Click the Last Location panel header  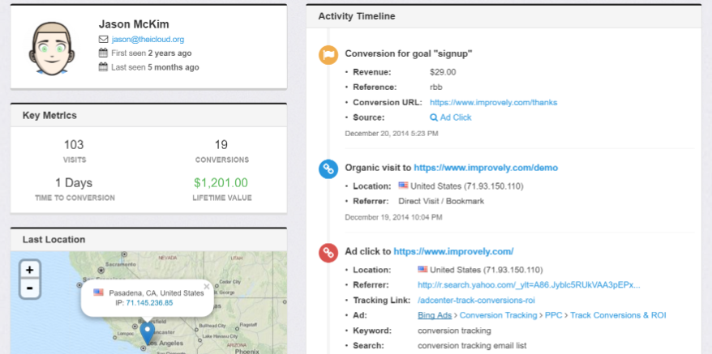148,240
